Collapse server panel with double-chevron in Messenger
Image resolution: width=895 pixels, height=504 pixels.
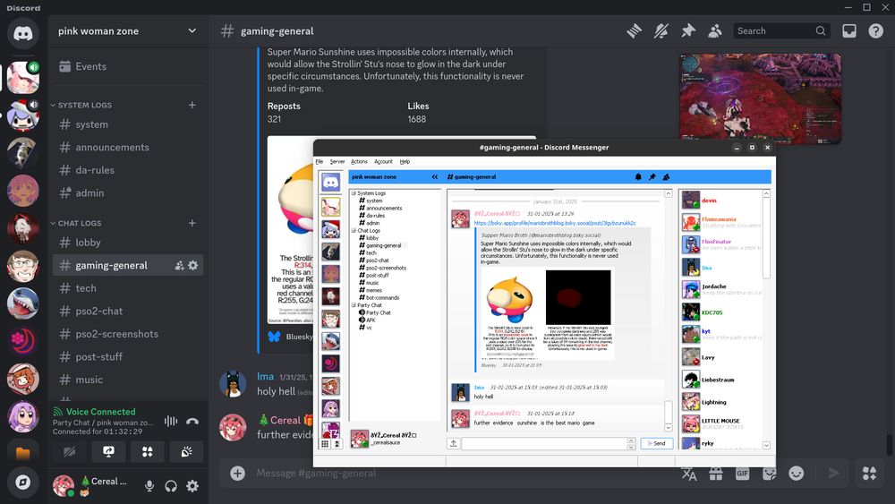pos(435,177)
